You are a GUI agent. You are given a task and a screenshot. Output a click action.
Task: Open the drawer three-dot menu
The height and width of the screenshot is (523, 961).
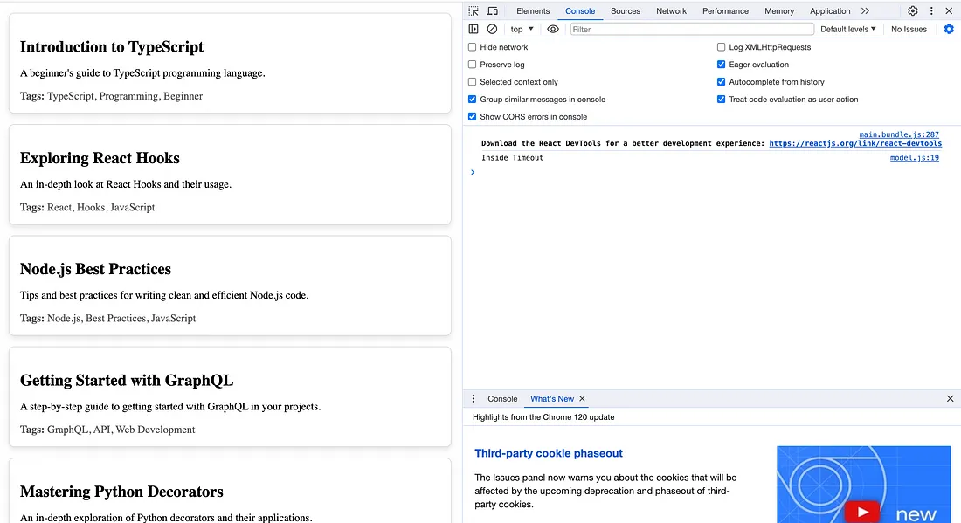tap(474, 399)
